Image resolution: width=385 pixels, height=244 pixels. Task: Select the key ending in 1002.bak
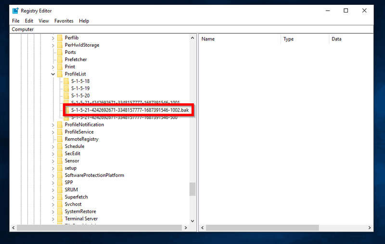tap(130, 110)
